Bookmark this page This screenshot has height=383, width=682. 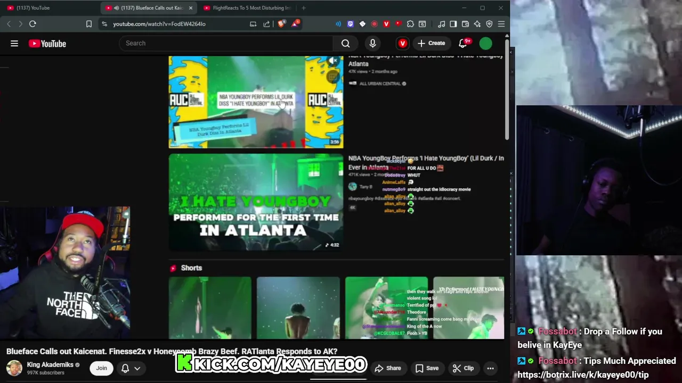click(x=89, y=24)
